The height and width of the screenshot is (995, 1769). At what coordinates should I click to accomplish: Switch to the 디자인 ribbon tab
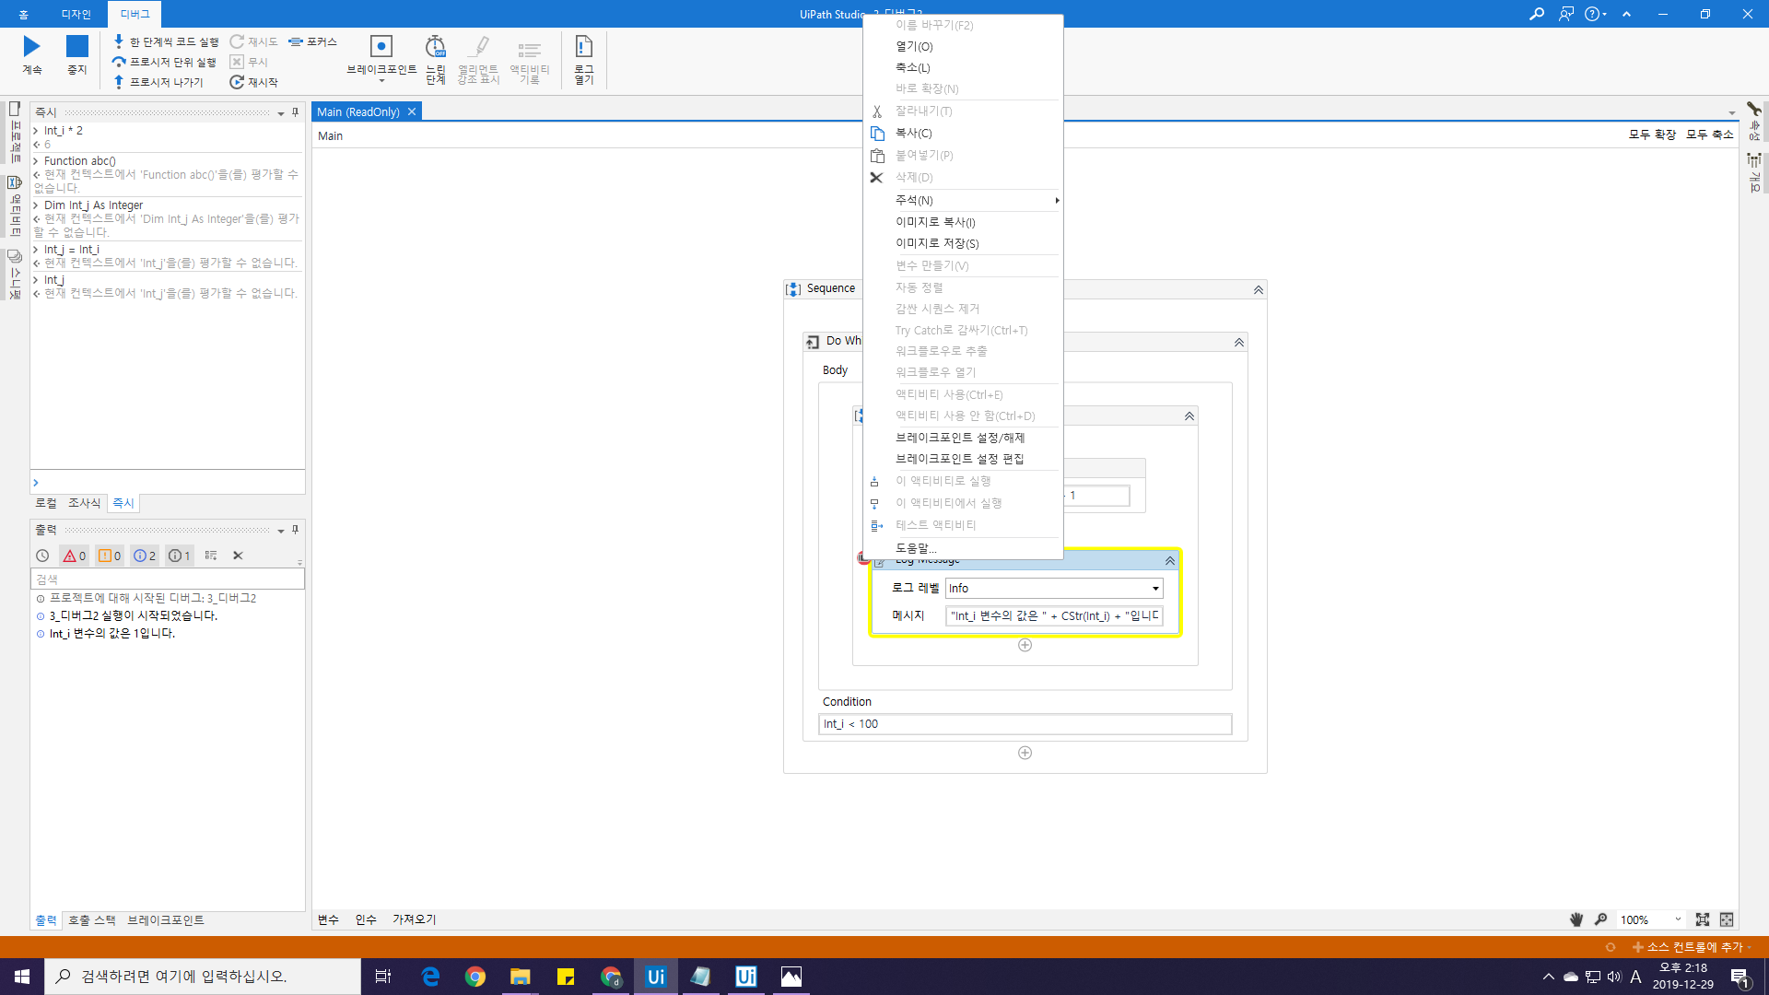coord(76,14)
